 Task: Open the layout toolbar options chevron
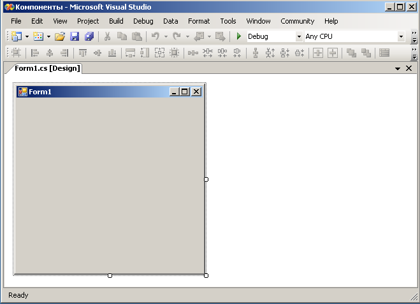click(414, 53)
